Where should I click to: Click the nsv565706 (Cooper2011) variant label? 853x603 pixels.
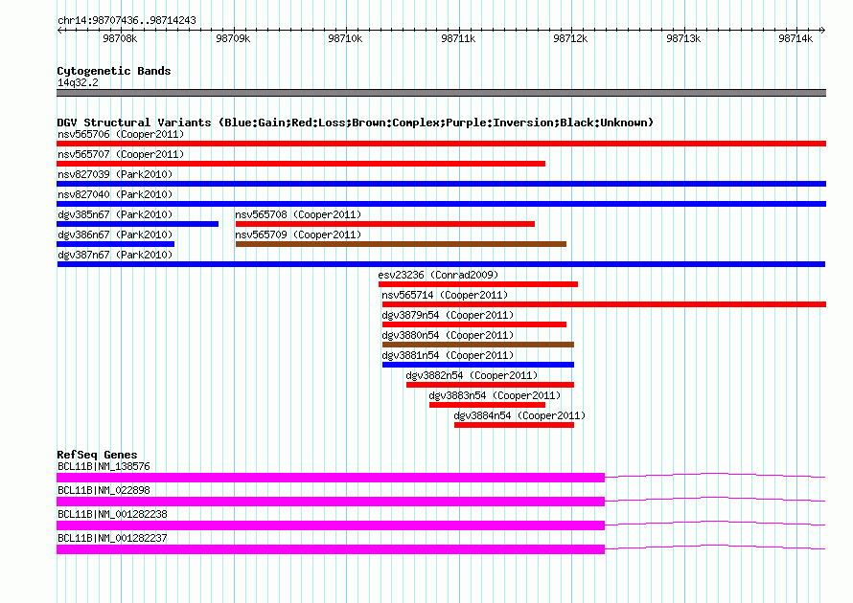121,134
